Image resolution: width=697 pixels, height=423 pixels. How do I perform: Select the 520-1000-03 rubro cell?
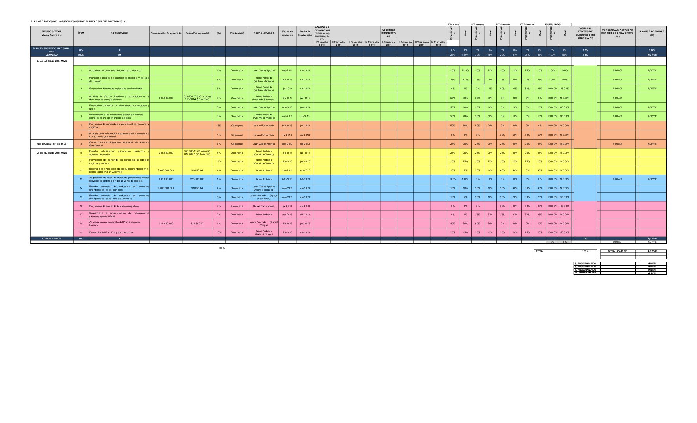[x=197, y=179]
